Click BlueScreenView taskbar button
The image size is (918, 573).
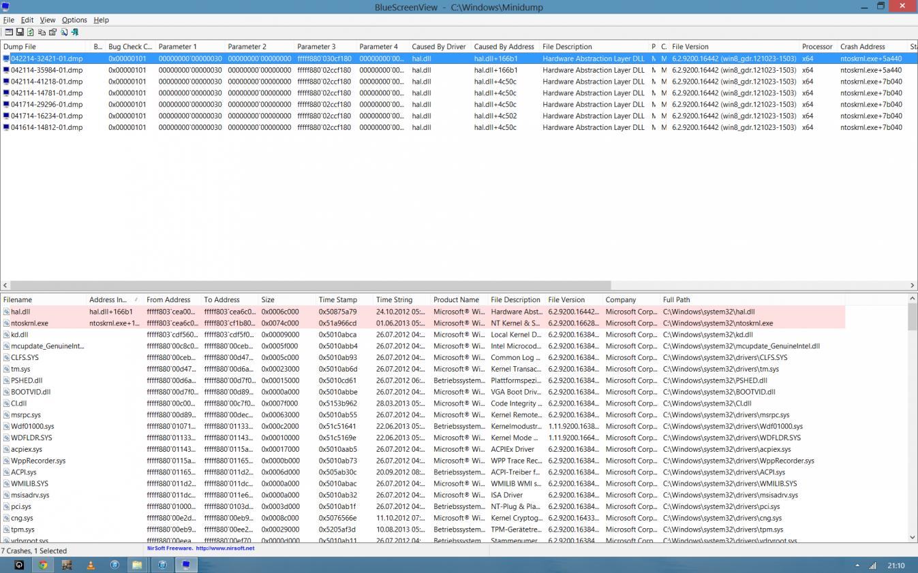point(185,565)
